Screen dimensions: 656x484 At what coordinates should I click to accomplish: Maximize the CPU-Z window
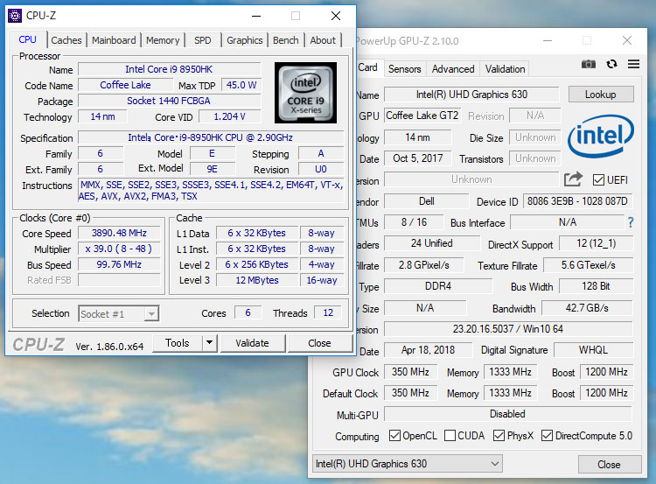(296, 16)
